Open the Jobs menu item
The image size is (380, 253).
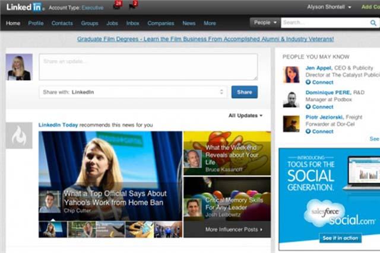click(x=112, y=23)
